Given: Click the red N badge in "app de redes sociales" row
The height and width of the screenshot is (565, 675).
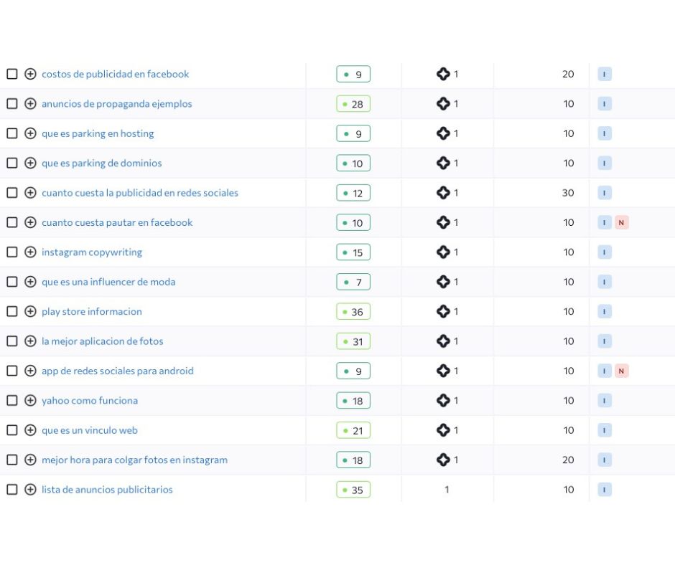Looking at the screenshot, I should (x=622, y=371).
